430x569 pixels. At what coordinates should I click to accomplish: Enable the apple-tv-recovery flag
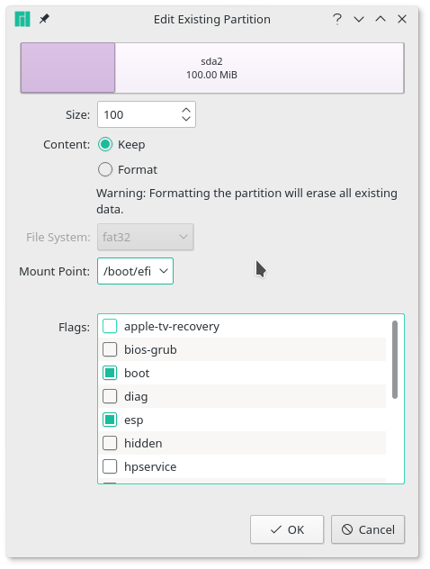point(110,326)
